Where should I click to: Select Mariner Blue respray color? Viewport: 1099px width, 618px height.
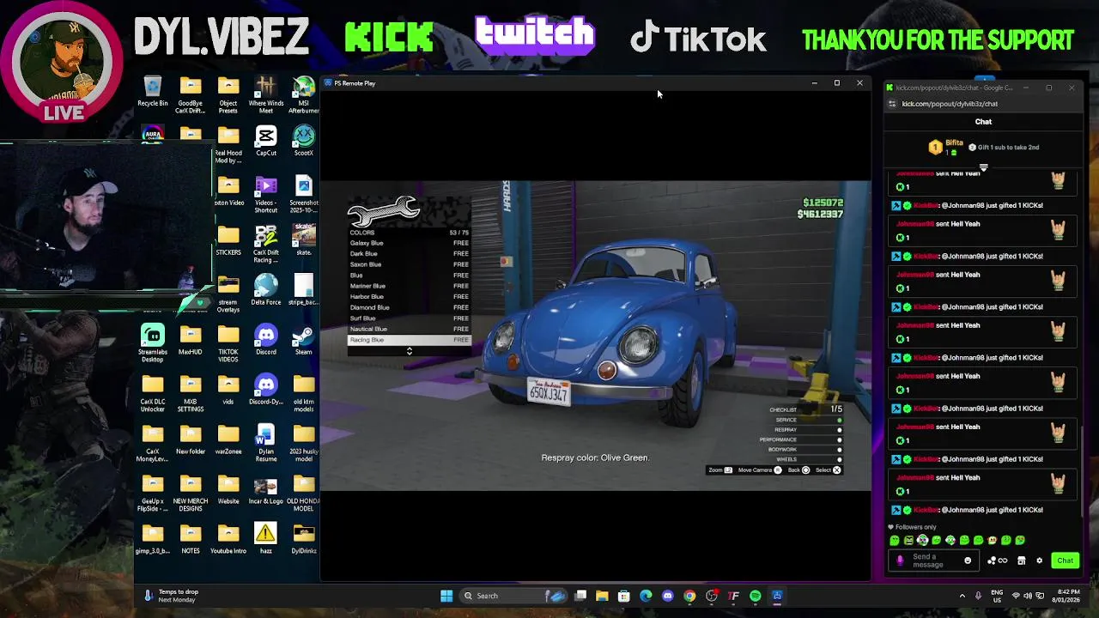pyautogui.click(x=409, y=286)
